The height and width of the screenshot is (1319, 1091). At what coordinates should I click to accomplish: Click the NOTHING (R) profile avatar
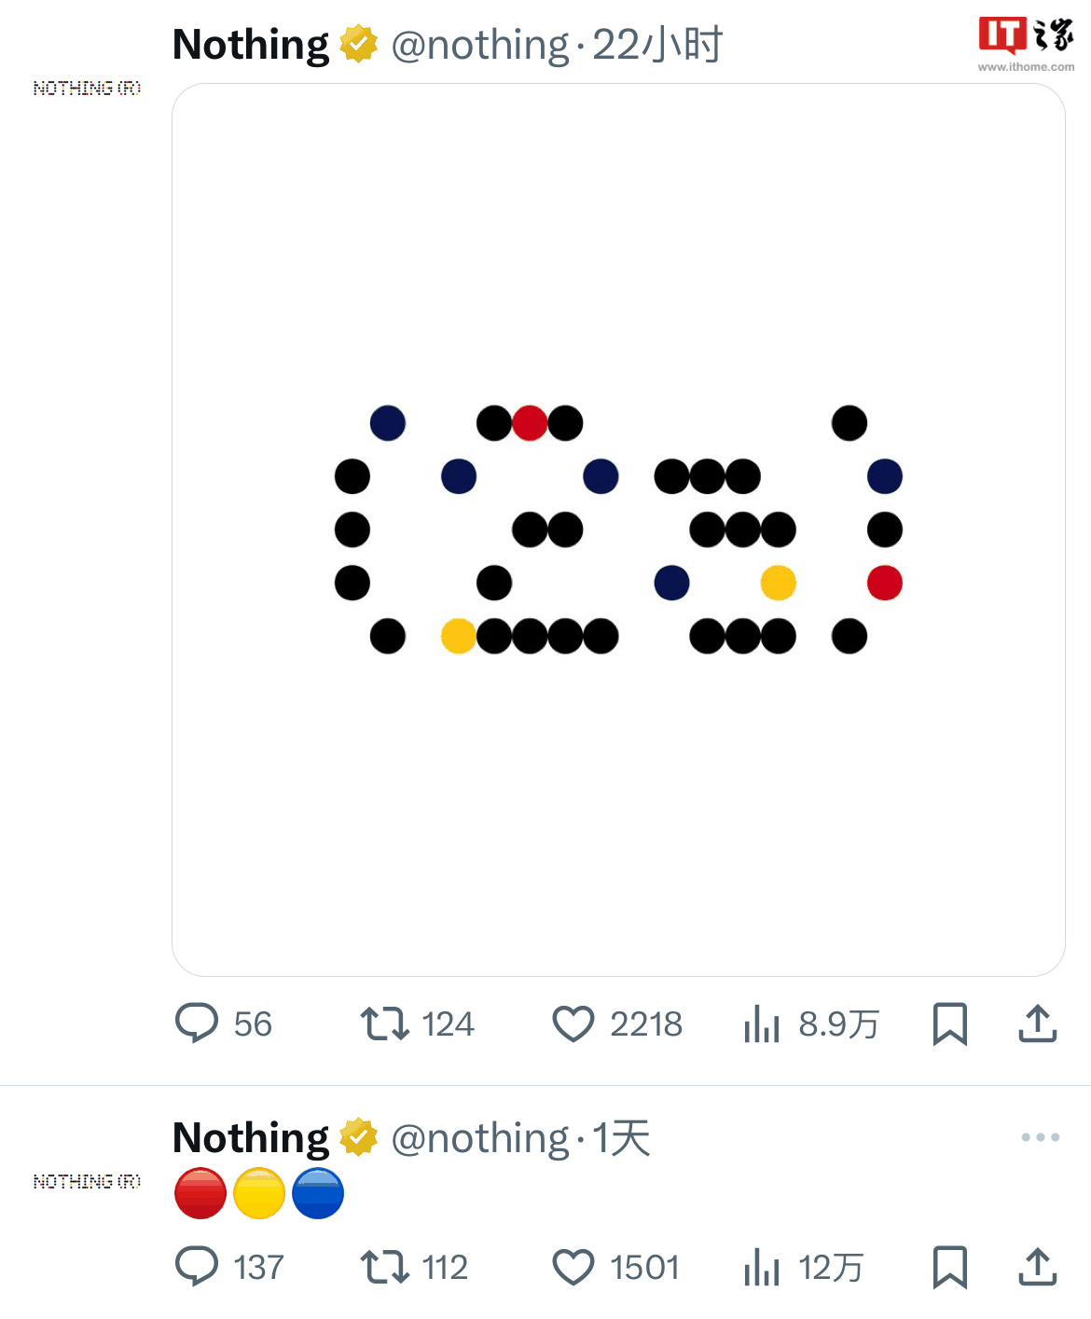click(87, 89)
